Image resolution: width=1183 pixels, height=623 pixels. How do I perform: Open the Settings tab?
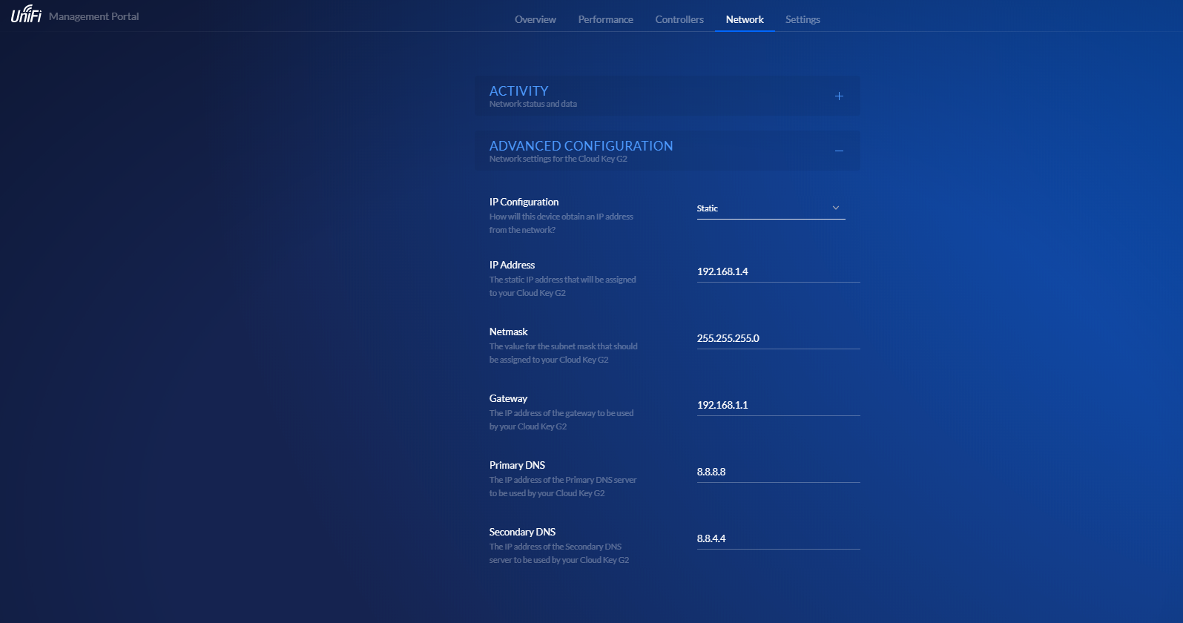[x=803, y=19]
